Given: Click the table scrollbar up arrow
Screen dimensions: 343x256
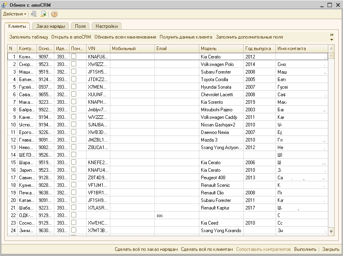Looking at the screenshot, I should (x=331, y=48).
